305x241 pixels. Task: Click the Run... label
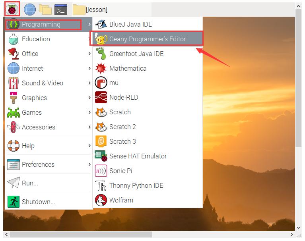(30, 183)
